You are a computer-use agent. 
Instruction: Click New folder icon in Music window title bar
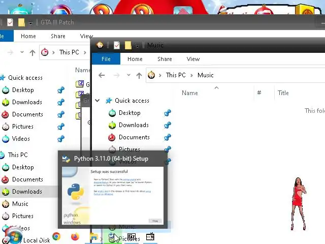128,45
